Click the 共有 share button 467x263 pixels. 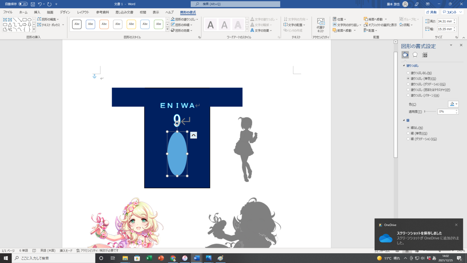coord(431,12)
